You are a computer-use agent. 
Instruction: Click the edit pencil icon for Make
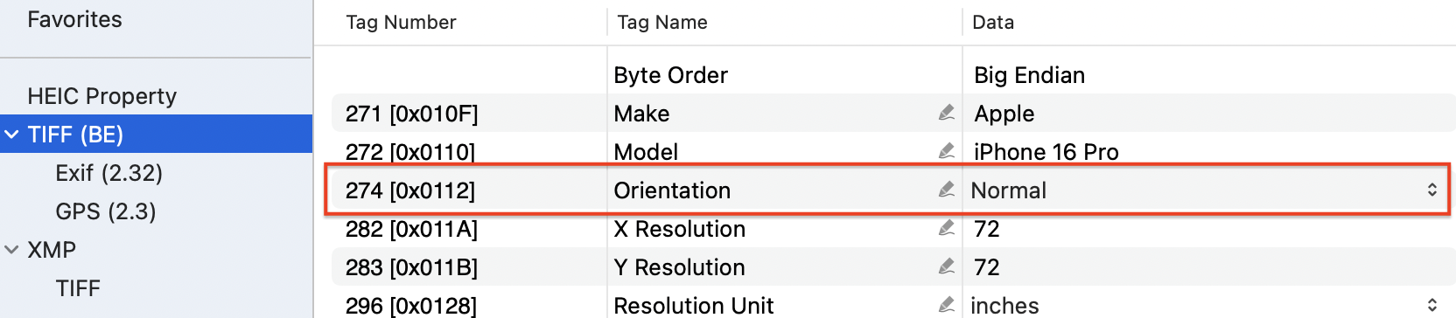point(946,113)
